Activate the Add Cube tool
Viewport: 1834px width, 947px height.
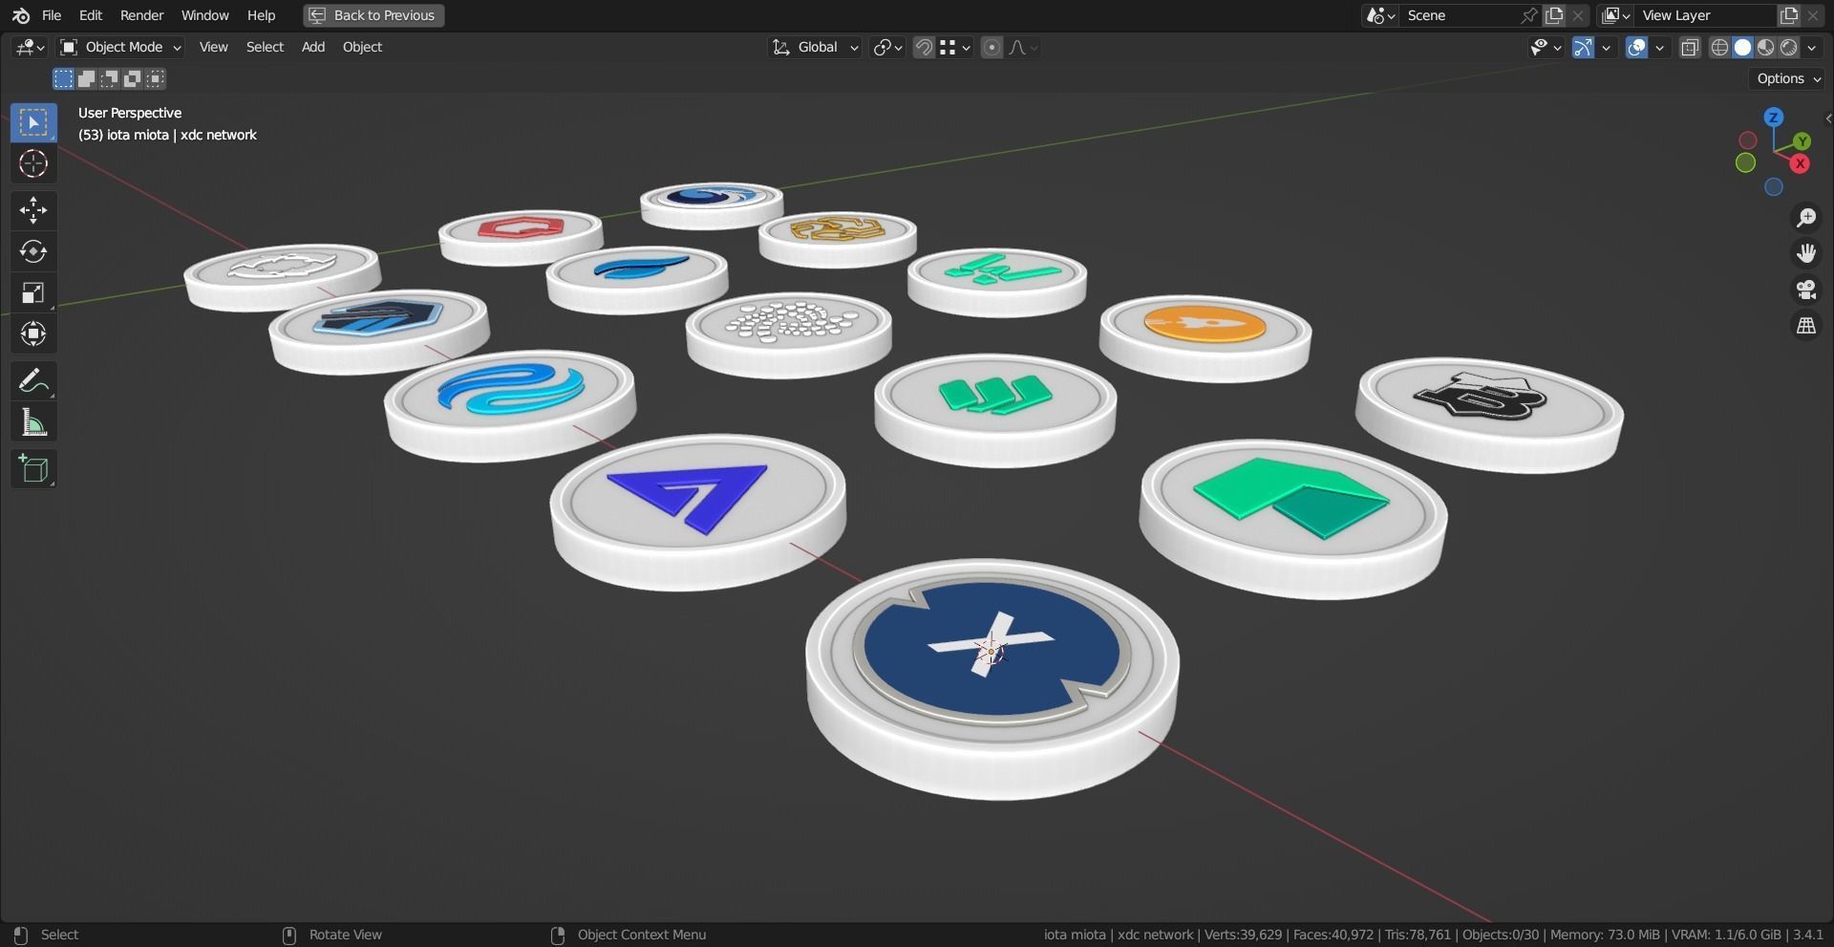33,469
